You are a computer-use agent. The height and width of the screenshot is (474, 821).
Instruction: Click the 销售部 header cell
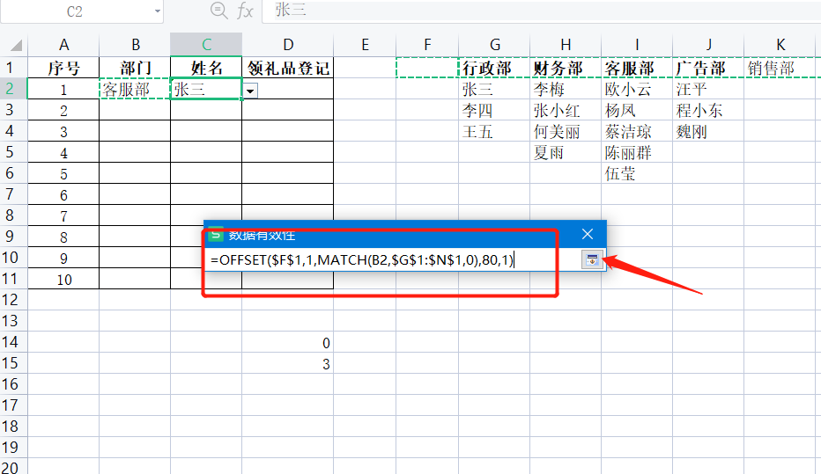coord(780,68)
